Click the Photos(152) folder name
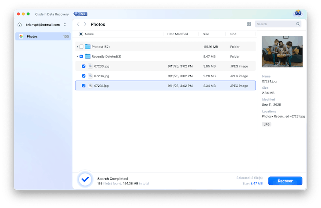The width and height of the screenshot is (321, 208). coord(101,47)
